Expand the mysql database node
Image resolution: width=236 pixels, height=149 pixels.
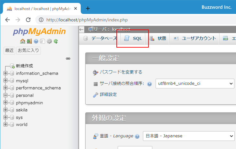[6, 80]
